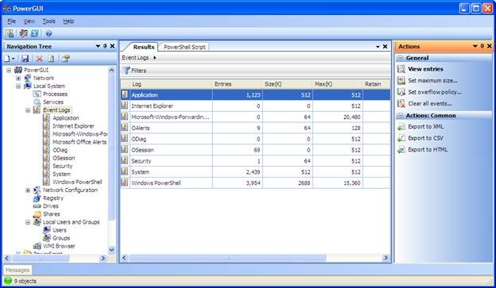
Task: Pin the Navigation Tree panel
Action: tap(105, 46)
